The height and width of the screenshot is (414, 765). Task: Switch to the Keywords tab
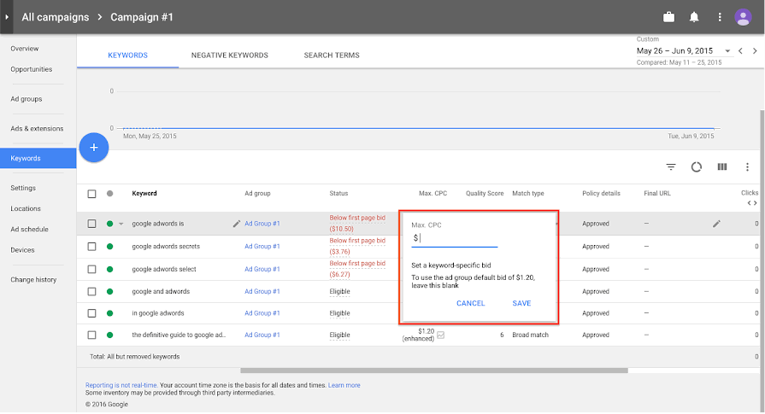pos(128,55)
